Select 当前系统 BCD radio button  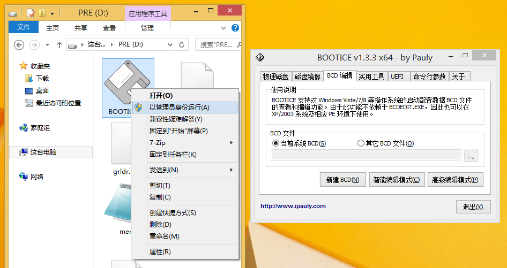pyautogui.click(x=275, y=143)
